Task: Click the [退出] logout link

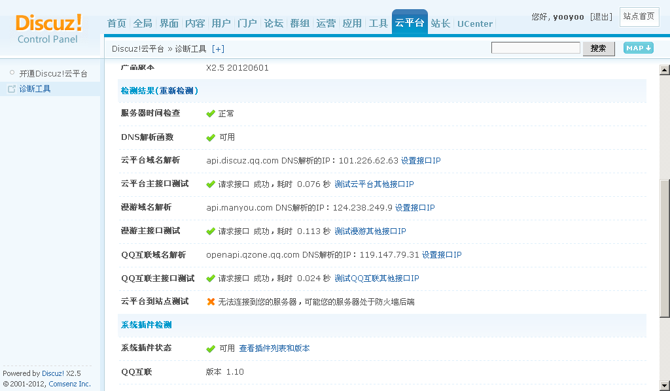Action: (601, 17)
